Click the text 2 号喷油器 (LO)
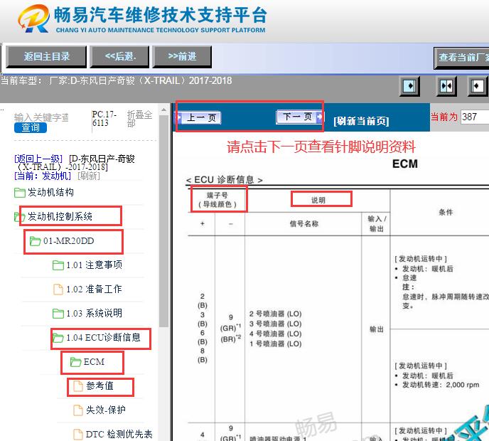The height and width of the screenshot is (441, 489). click(x=275, y=314)
